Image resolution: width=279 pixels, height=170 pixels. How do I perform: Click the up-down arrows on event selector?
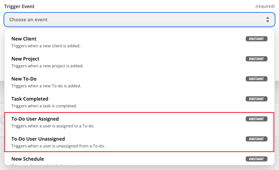pos(267,20)
